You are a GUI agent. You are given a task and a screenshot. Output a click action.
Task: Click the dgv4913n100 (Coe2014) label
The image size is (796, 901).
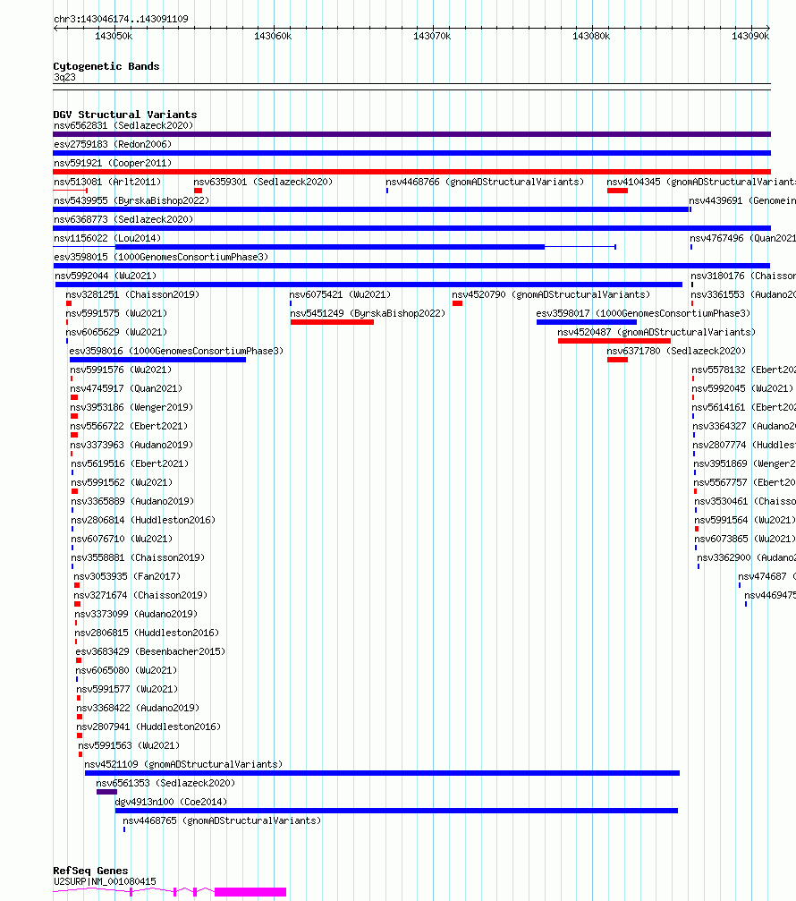tap(171, 803)
